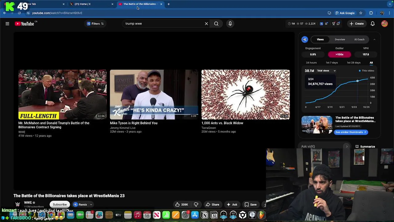394x222 pixels.
Task: Dislike the video with the thumbs-down
Action: click(196, 204)
